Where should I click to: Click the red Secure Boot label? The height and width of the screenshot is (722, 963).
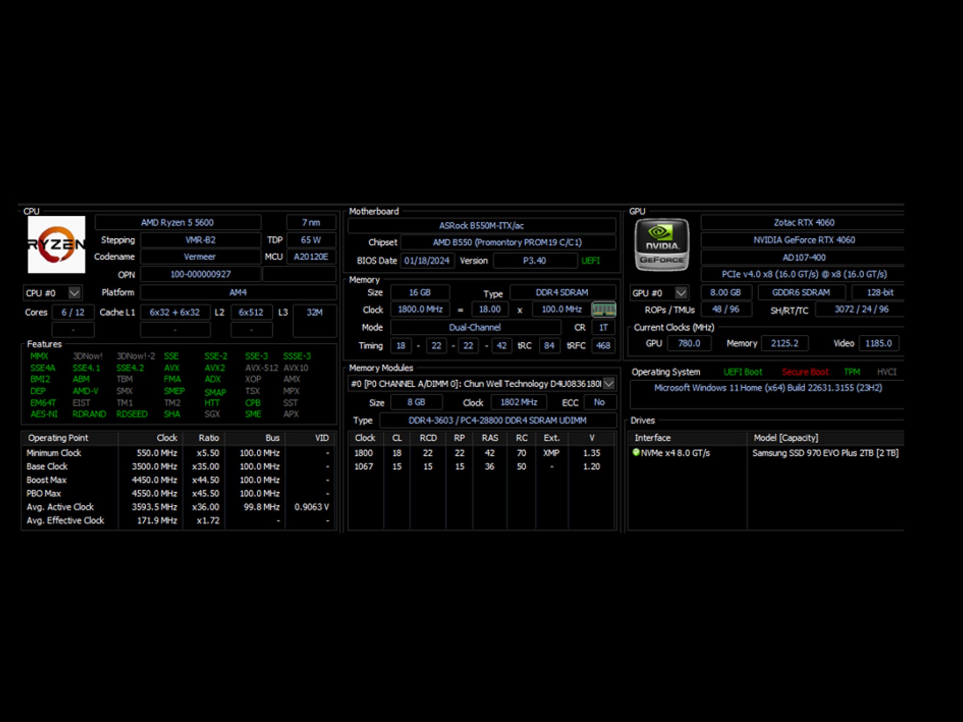pos(805,372)
